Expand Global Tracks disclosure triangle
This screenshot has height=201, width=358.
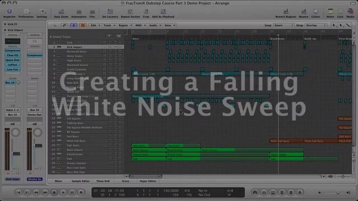click(51, 37)
